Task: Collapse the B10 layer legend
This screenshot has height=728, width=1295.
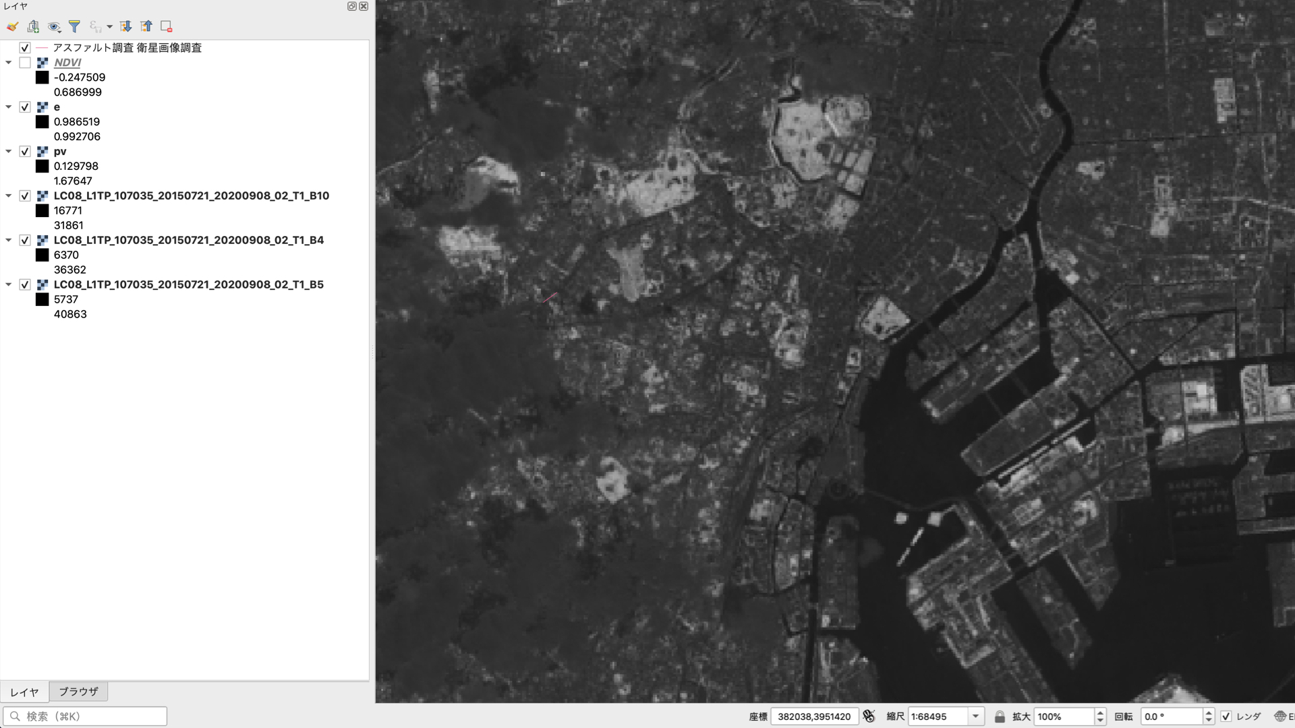Action: click(x=9, y=196)
